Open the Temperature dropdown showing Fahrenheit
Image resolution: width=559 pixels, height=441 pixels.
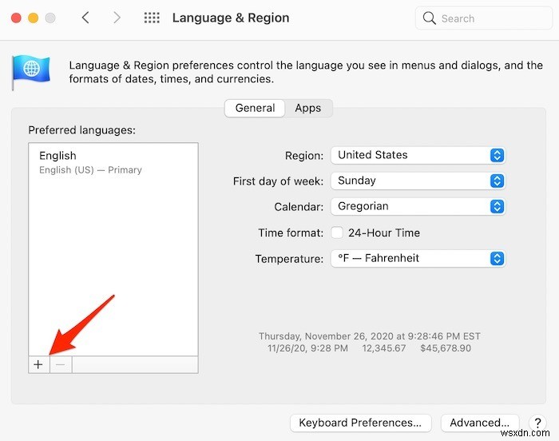pos(418,258)
